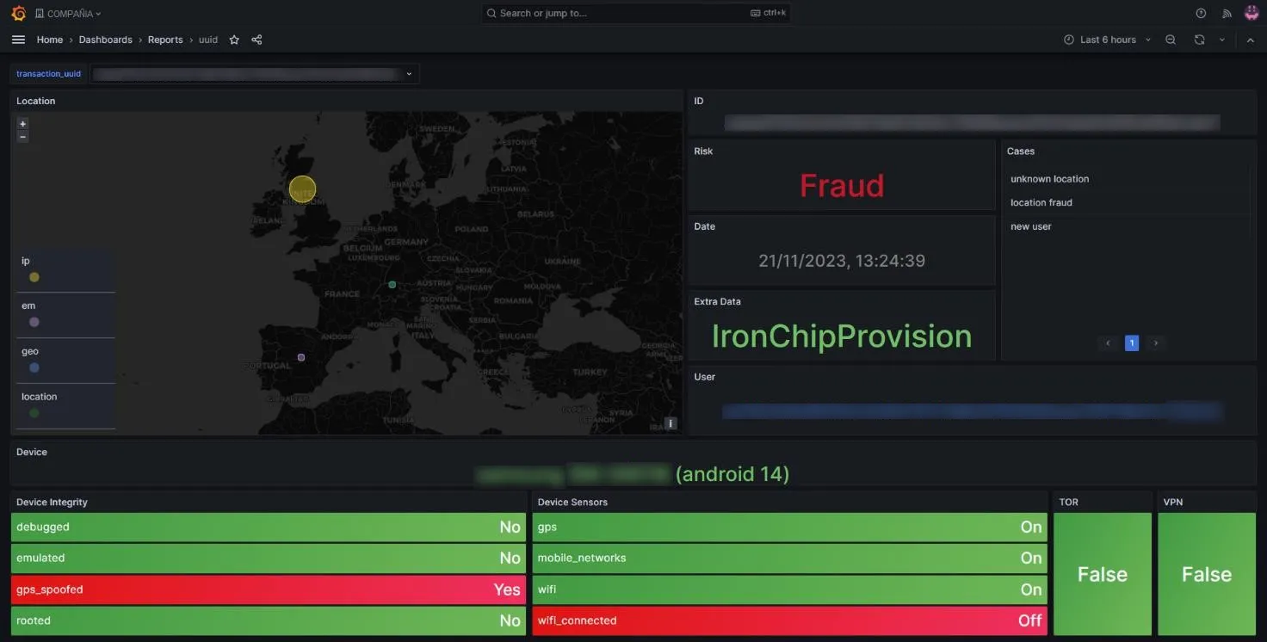The width and height of the screenshot is (1267, 642).
Task: Click the Location panel title
Action: click(x=36, y=101)
